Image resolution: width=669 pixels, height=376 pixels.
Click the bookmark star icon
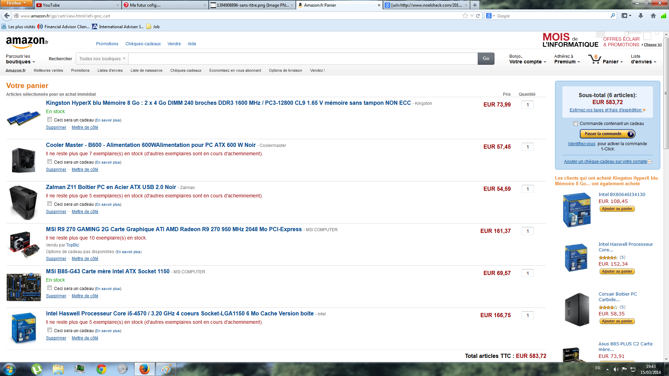[465, 16]
